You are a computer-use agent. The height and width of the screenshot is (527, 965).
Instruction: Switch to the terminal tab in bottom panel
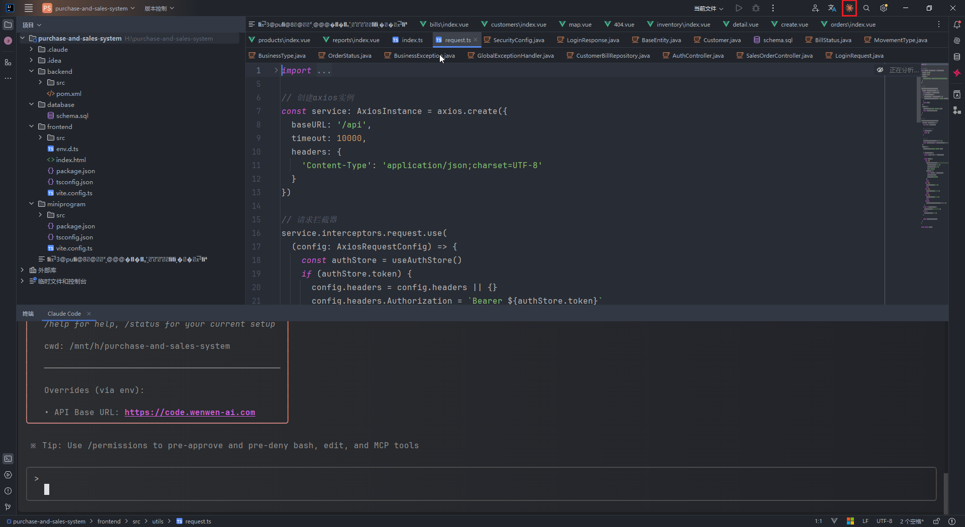[x=28, y=314]
